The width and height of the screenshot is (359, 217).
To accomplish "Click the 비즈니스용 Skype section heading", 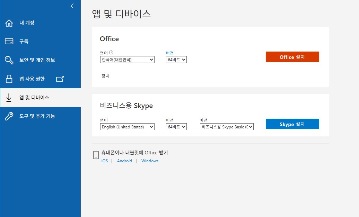I will (126, 106).
